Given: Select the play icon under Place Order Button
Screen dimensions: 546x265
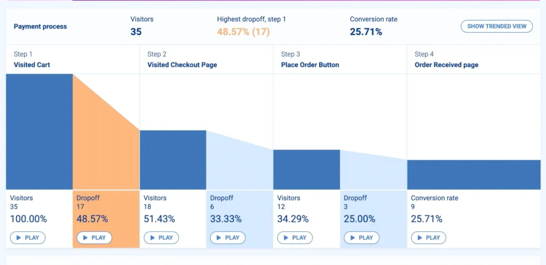Looking at the screenshot, I should pos(295,237).
